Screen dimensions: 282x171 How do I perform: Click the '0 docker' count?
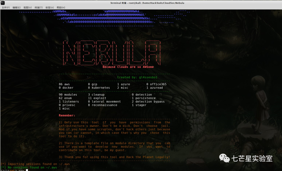point(66,88)
